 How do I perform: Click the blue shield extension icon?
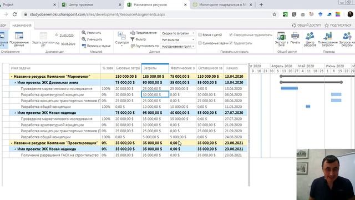click(x=321, y=14)
